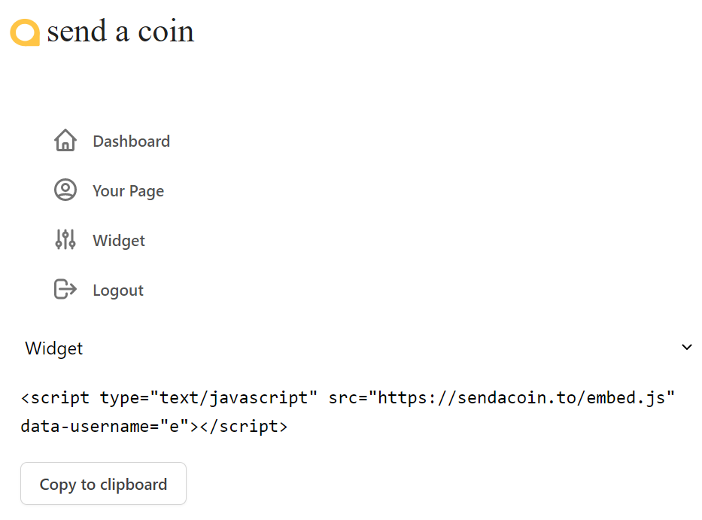
Task: Click the Widget section header
Action: pyautogui.click(x=53, y=348)
